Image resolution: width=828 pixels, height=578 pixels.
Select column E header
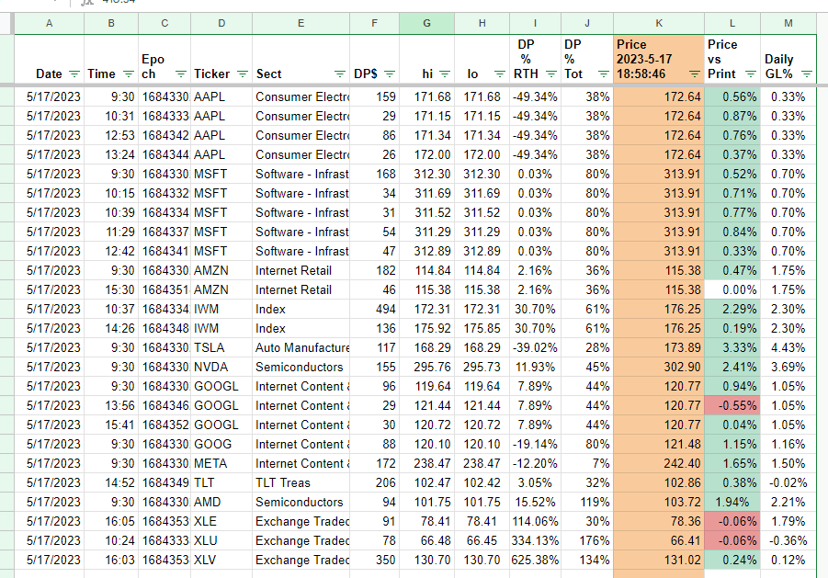coord(301,23)
